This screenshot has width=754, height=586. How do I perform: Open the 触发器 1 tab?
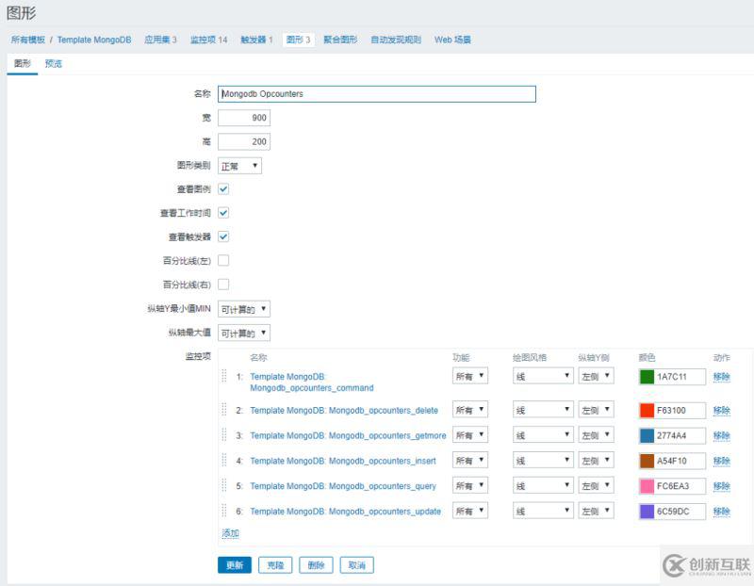[256, 40]
